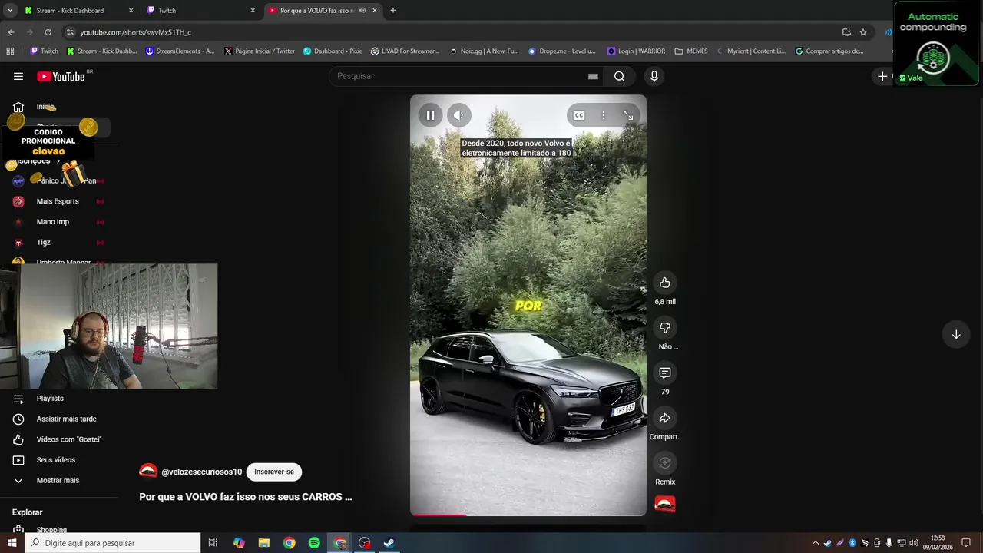Open the Dashboard • Pixie bookmark
The width and height of the screenshot is (983, 553).
[333, 51]
